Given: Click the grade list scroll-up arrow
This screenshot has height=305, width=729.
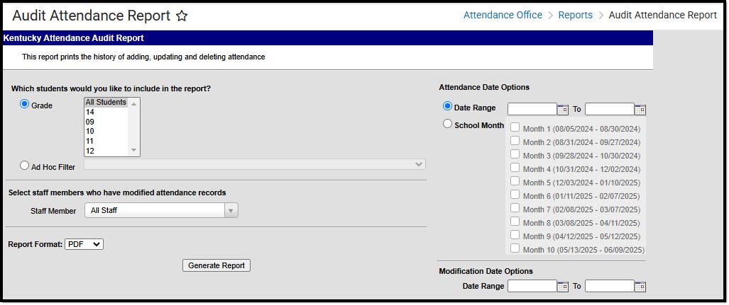Looking at the screenshot, I should point(134,103).
